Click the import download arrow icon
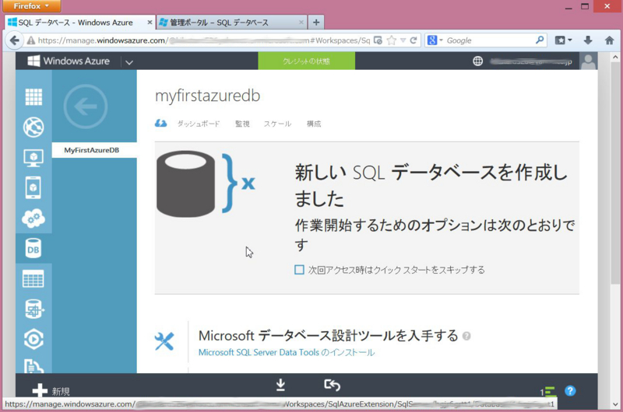This screenshot has width=623, height=412. (x=280, y=385)
